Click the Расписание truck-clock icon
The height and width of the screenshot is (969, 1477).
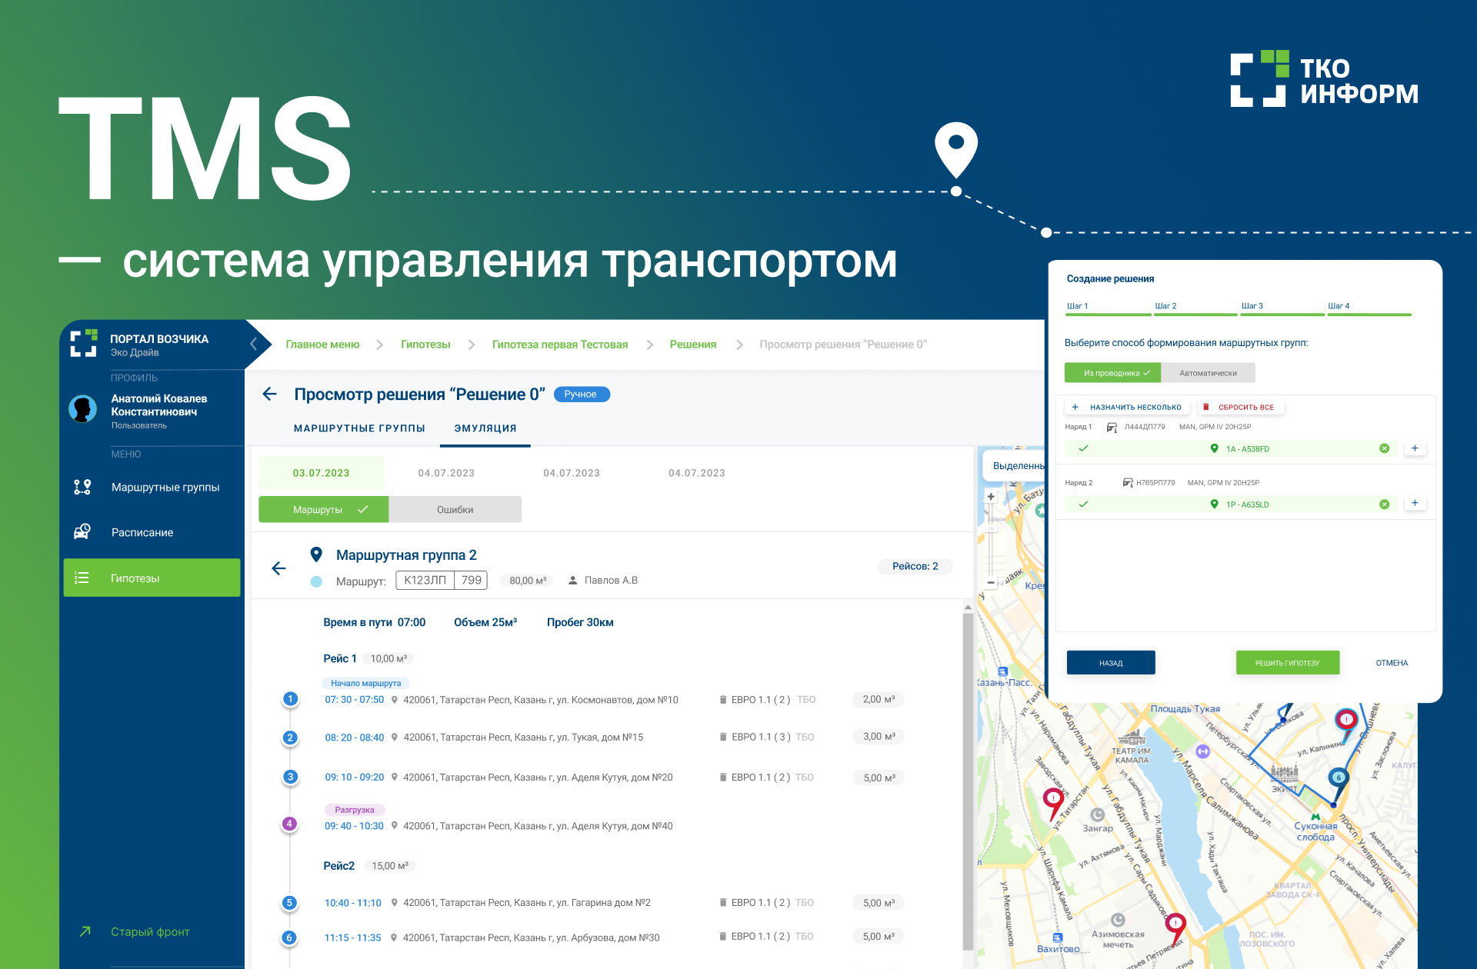pos(82,532)
